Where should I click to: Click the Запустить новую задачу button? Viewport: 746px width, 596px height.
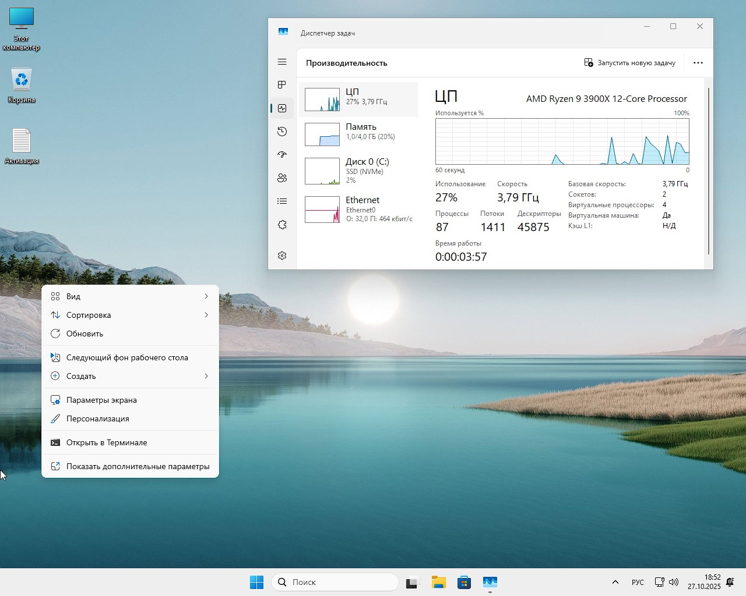click(x=630, y=62)
